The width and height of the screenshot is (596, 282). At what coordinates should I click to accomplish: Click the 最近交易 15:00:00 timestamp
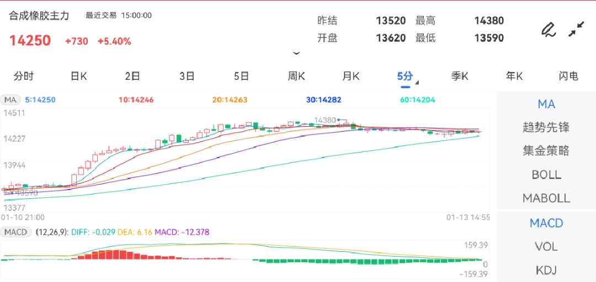pyautogui.click(x=119, y=15)
